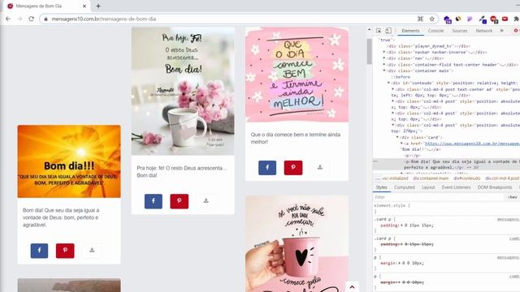Switch to the Sources tab
Image resolution: width=520 pixels, height=292 pixels.
click(460, 31)
